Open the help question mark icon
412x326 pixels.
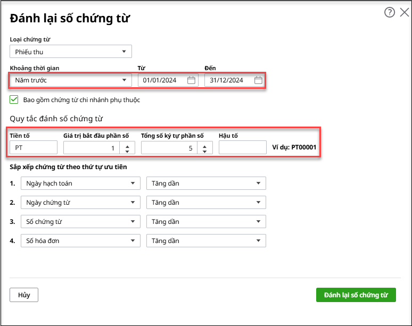390,13
